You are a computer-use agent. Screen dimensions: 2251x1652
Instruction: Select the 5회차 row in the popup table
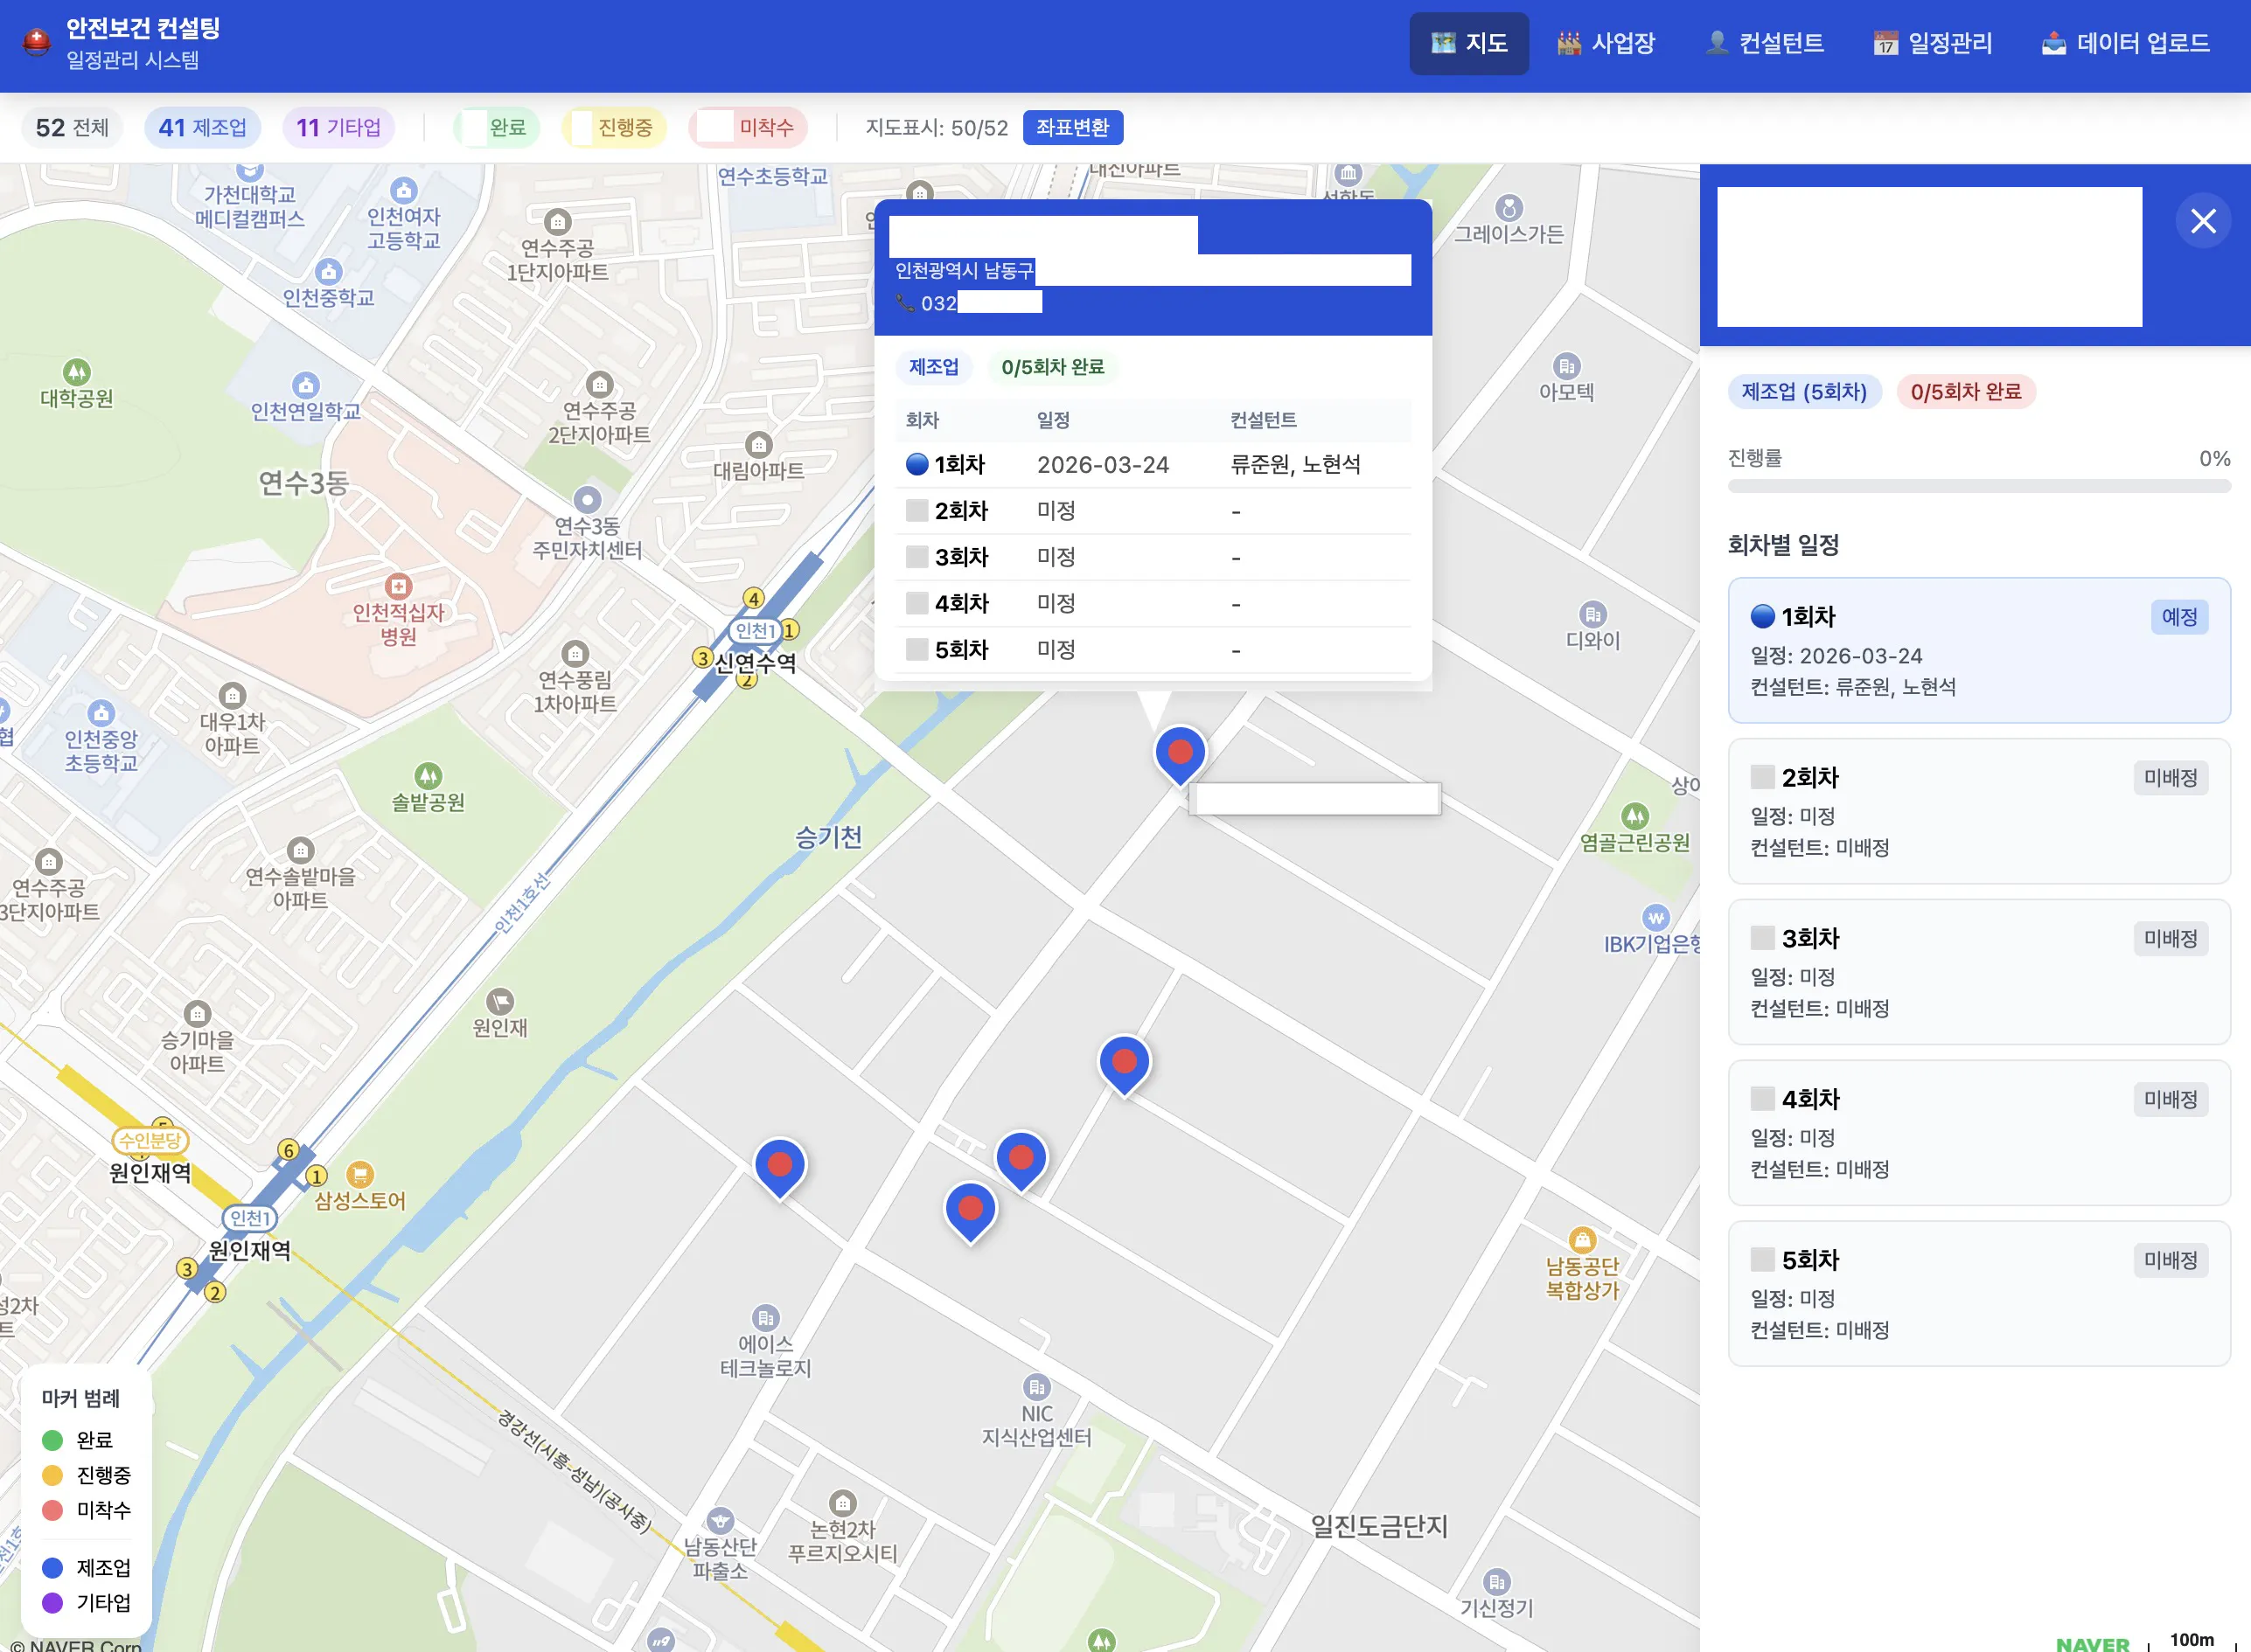1153,650
